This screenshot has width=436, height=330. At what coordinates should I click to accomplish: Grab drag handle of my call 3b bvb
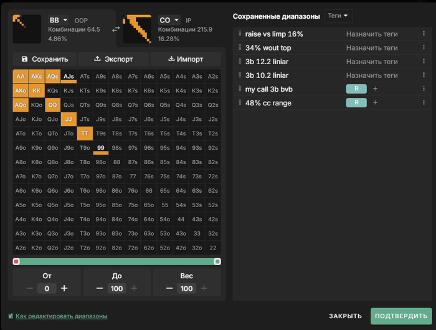pos(240,89)
